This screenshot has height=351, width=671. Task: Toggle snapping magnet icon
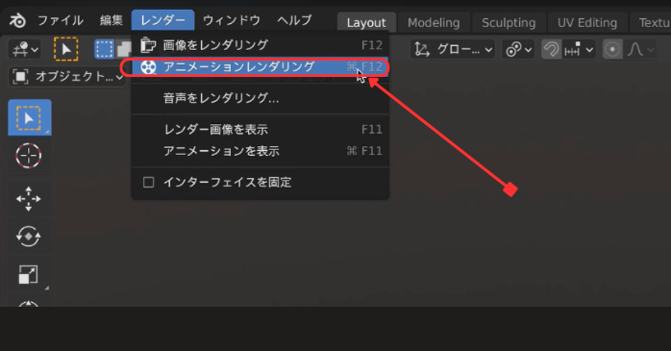coord(551,50)
